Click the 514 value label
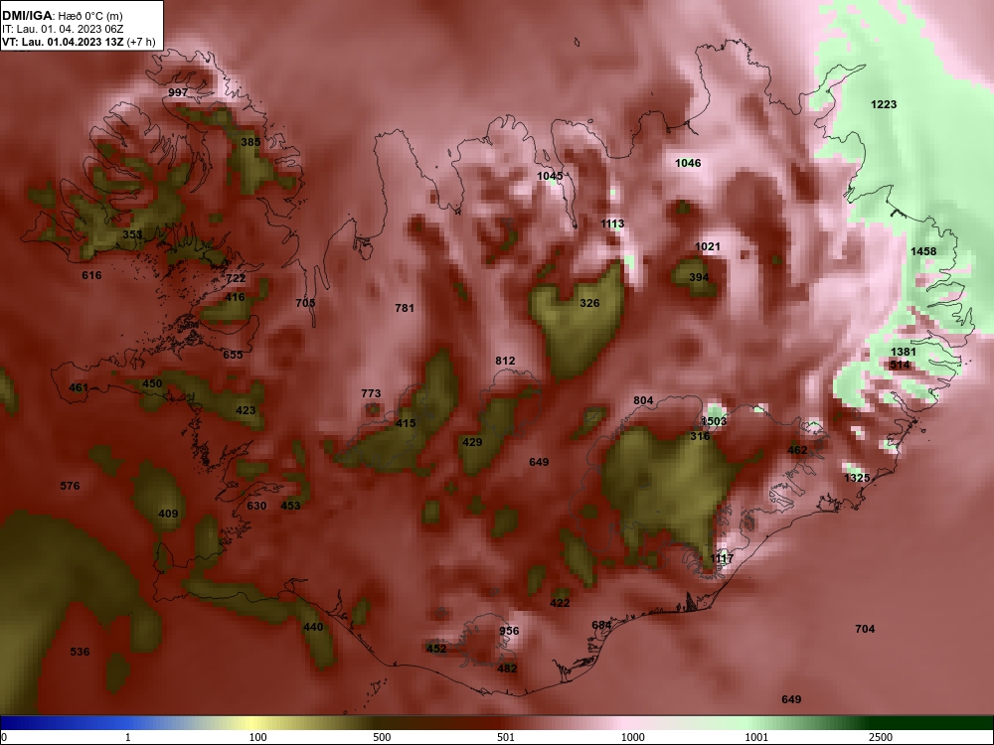 click(x=901, y=365)
